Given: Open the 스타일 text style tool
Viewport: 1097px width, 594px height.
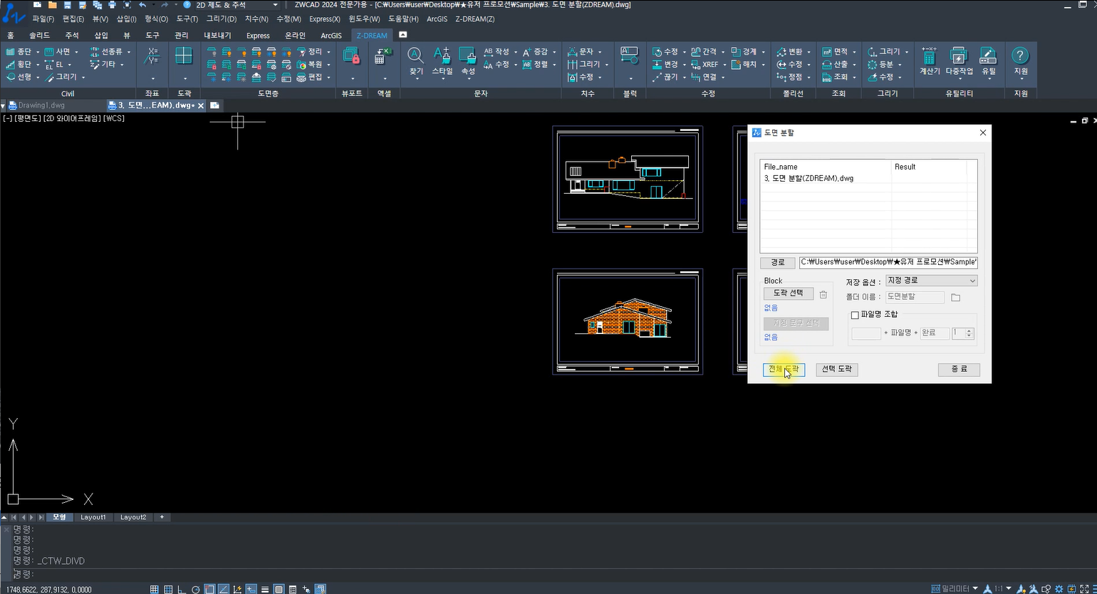Looking at the screenshot, I should 442,61.
